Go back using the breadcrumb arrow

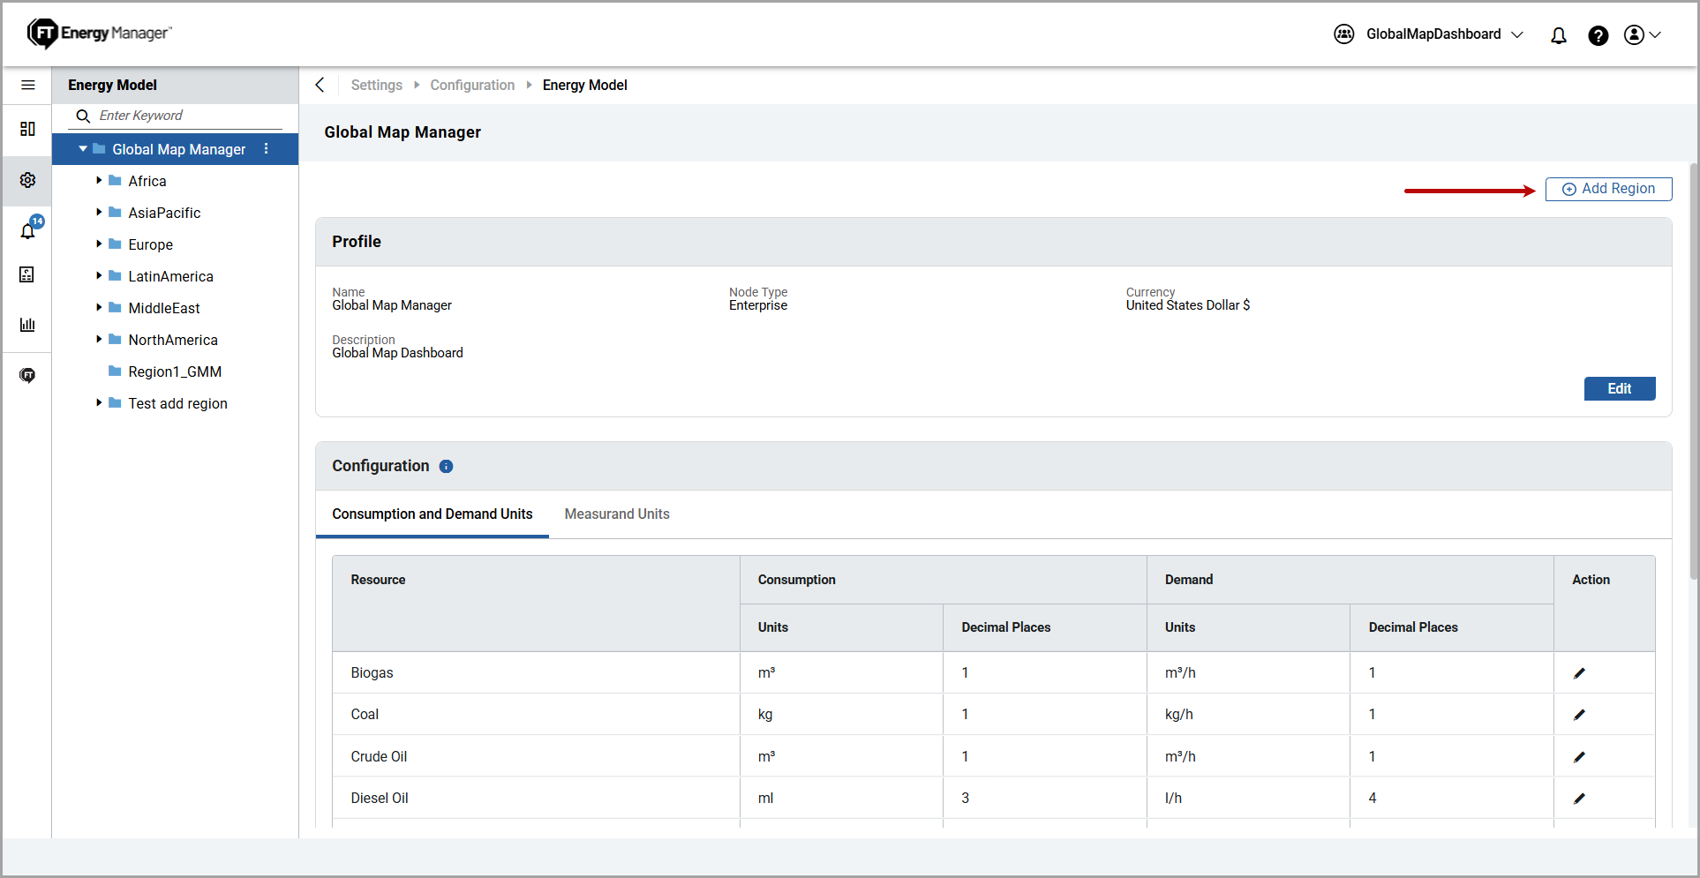pos(320,85)
